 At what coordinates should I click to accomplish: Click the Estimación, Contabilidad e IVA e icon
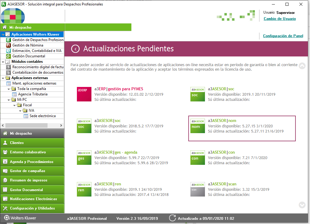[x=8, y=51]
